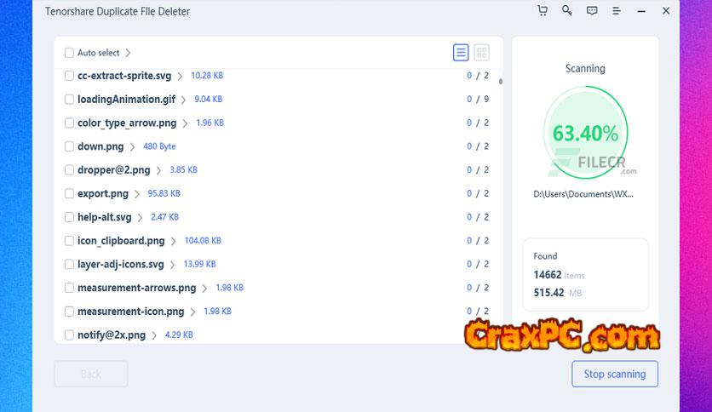Check the icon_clipboard.png checkbox

coord(69,241)
